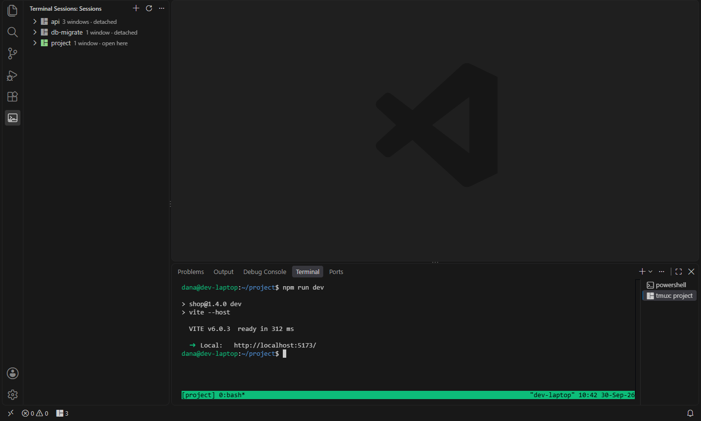Select the Terminal tab
This screenshot has height=421, width=701.
click(x=308, y=272)
